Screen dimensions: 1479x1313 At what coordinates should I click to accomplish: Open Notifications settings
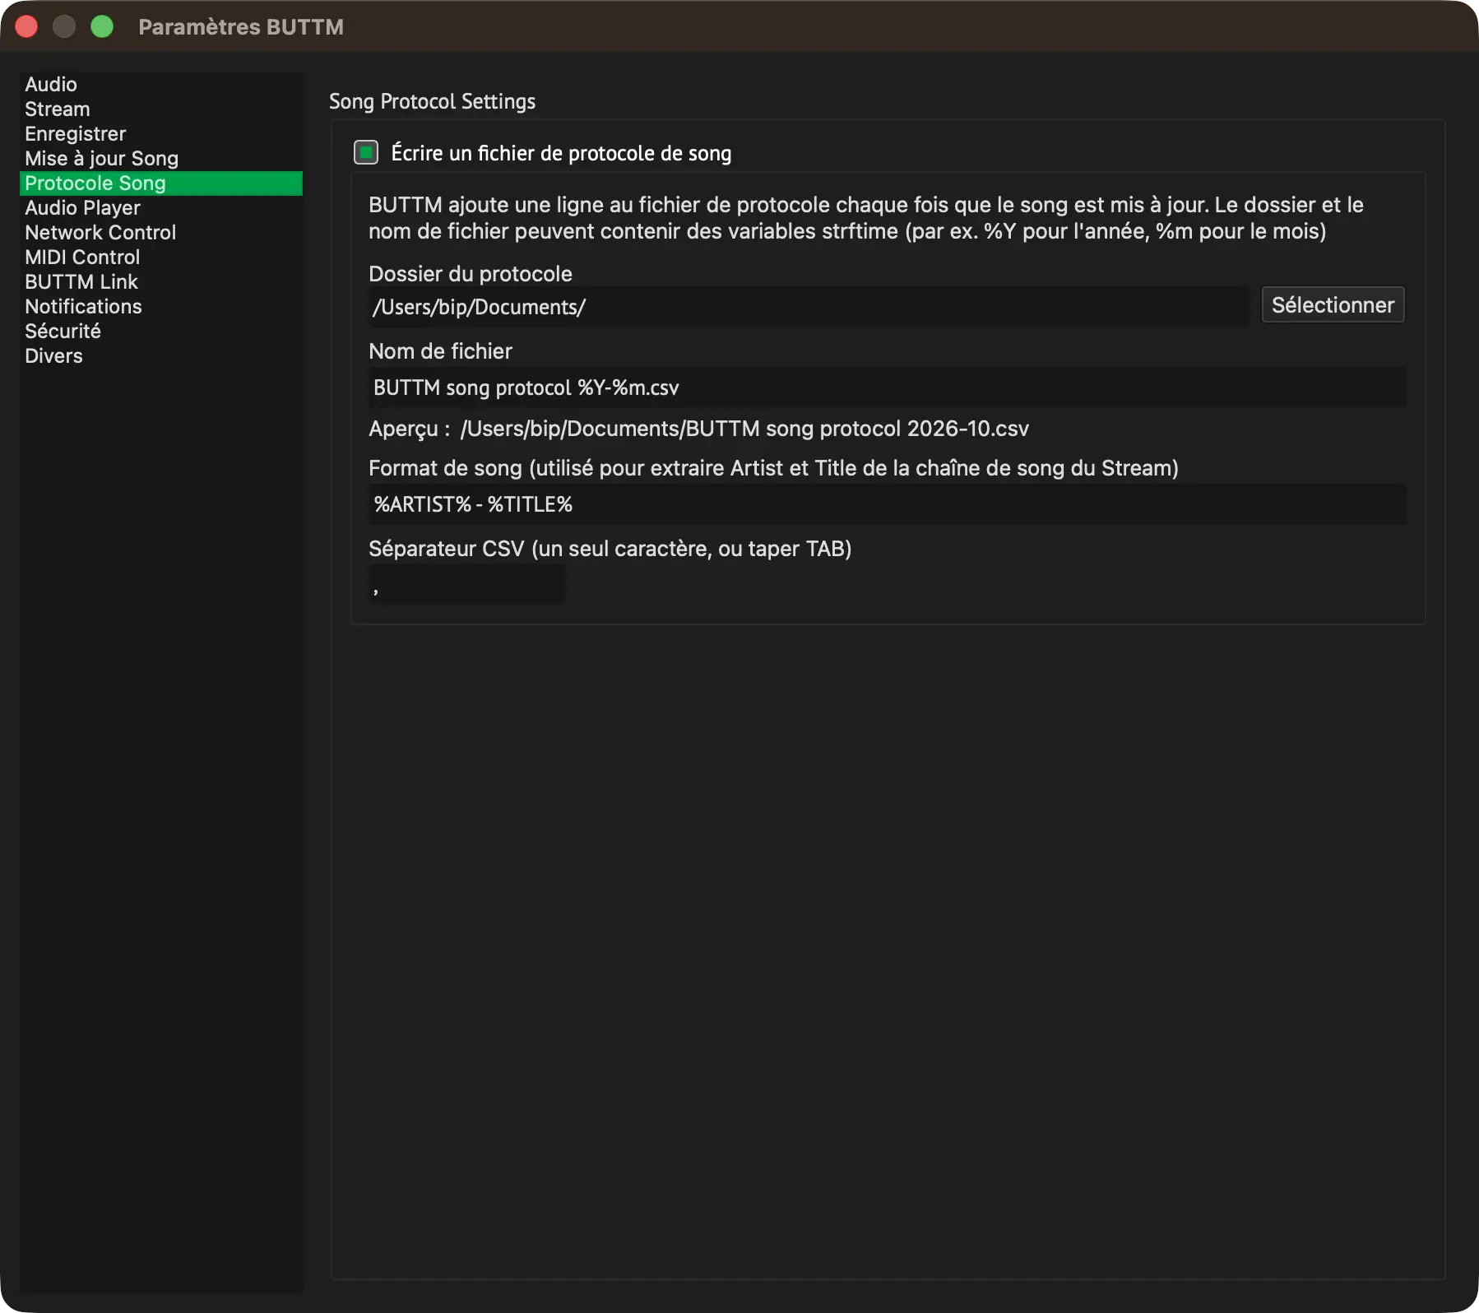(x=161, y=307)
